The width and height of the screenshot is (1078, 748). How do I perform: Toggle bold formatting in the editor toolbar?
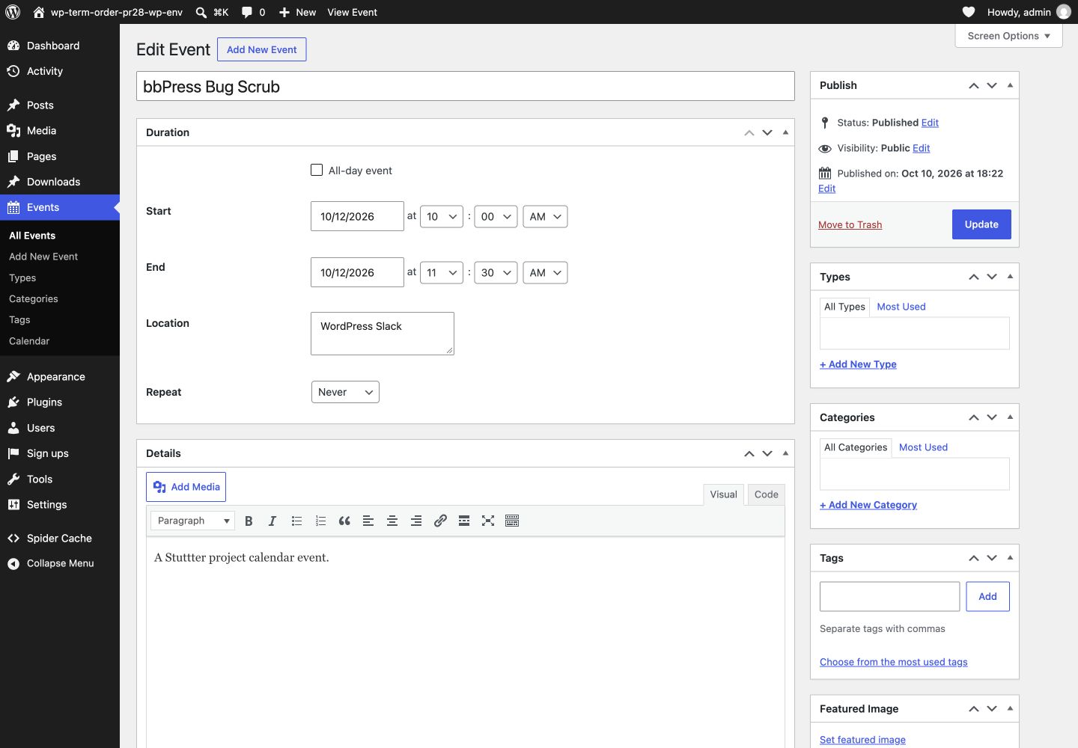point(249,521)
